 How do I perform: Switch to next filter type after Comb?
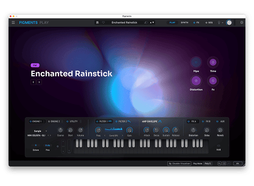coord(122,136)
